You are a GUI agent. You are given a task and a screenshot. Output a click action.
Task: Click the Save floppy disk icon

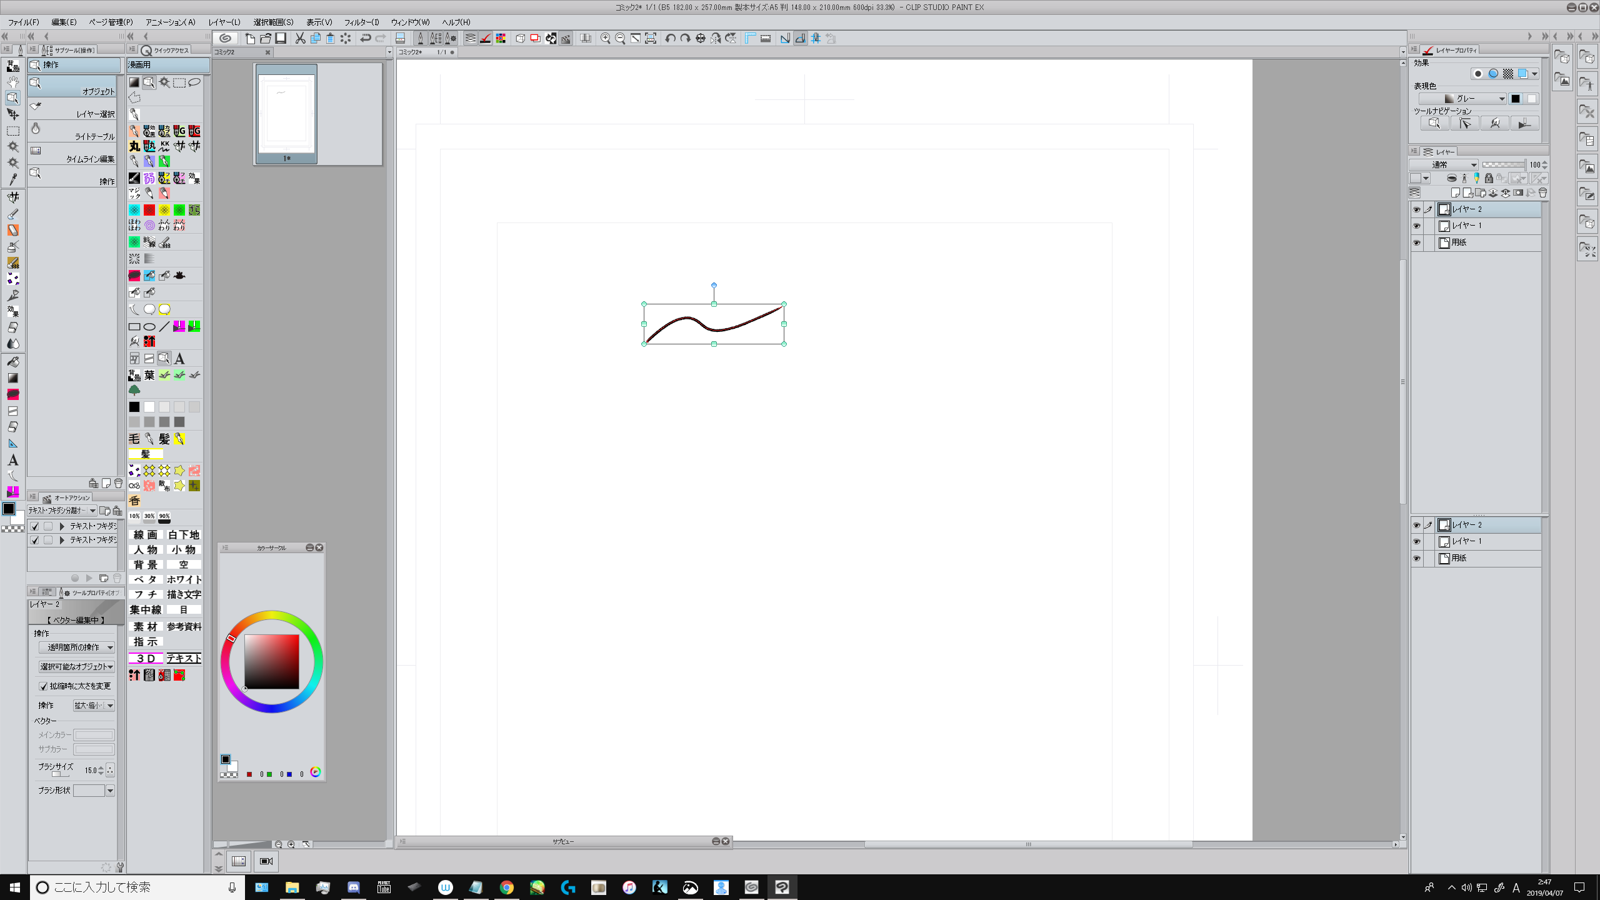[281, 38]
